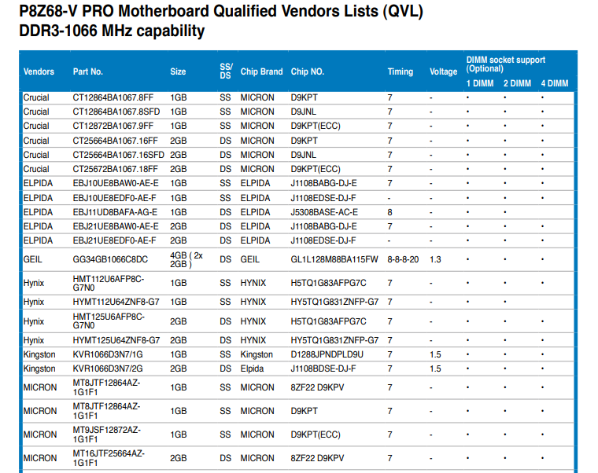Image resolution: width=598 pixels, height=473 pixels.
Task: Click the voltage value '1.3' in GEIL row
Action: pyautogui.click(x=435, y=259)
